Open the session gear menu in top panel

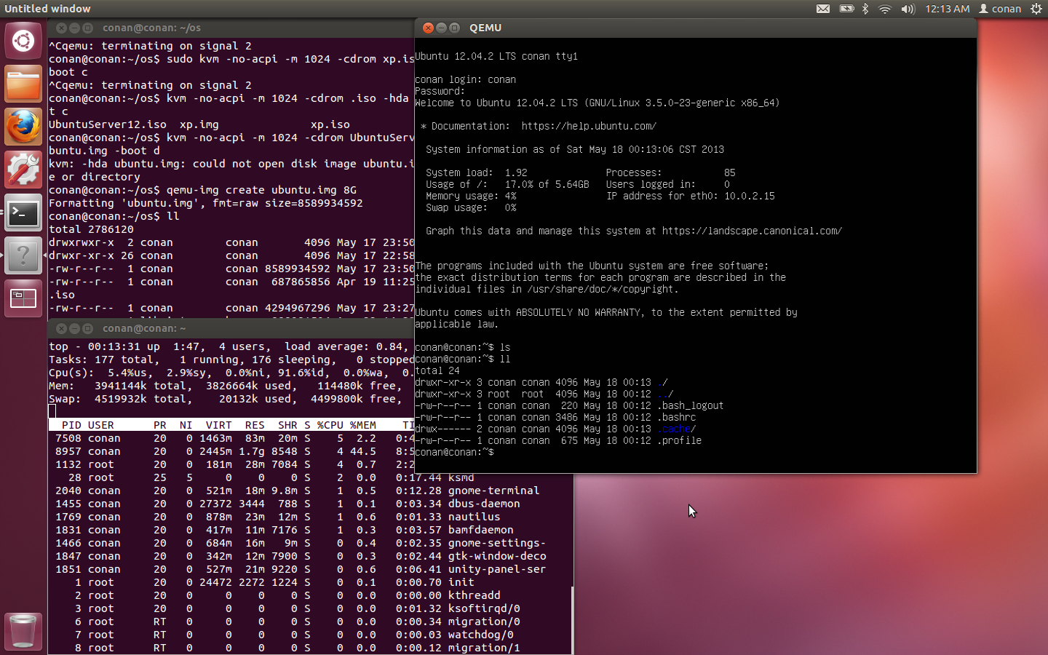click(x=1036, y=9)
